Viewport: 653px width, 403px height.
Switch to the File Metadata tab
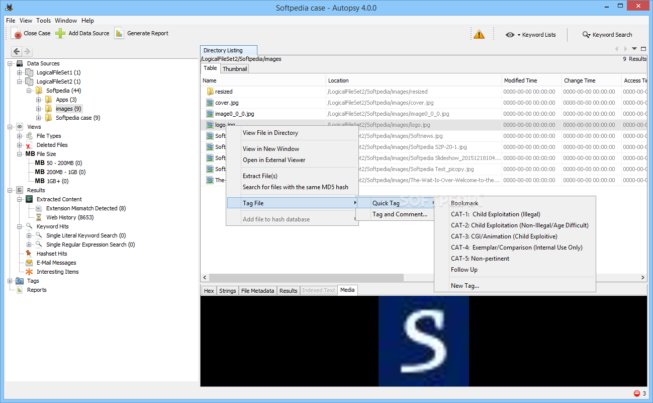click(x=257, y=291)
